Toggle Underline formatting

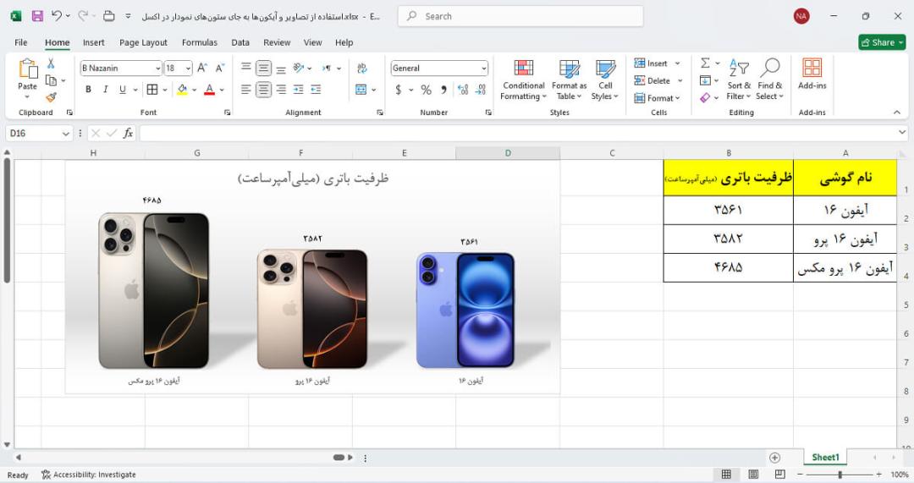[123, 89]
